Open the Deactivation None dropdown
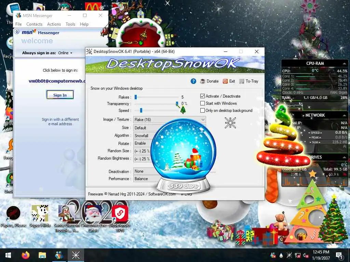 tap(145, 171)
